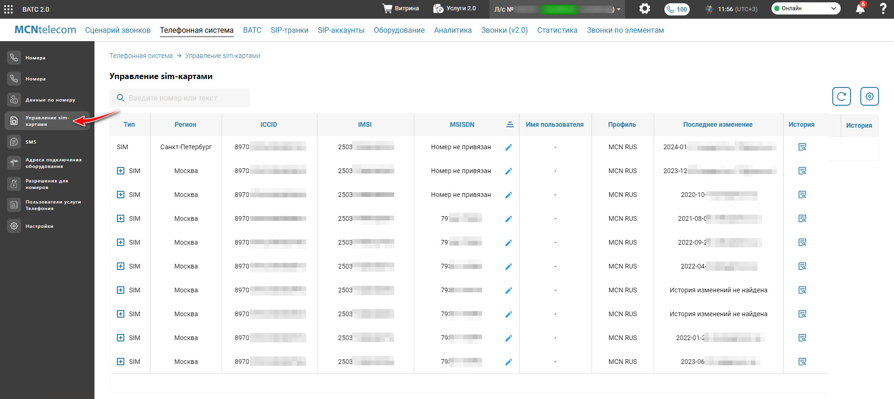This screenshot has height=399, width=894.
Task: Edit MSISDN in the row dated 2020-10
Action: point(509,195)
